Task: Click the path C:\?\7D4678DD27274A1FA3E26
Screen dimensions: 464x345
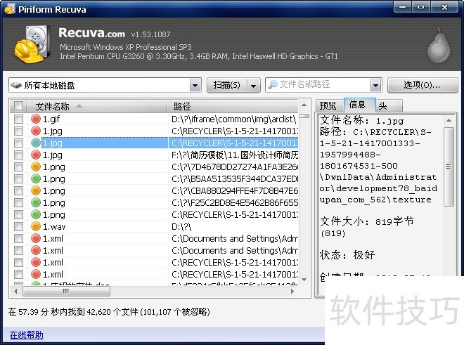Action: pos(235,167)
